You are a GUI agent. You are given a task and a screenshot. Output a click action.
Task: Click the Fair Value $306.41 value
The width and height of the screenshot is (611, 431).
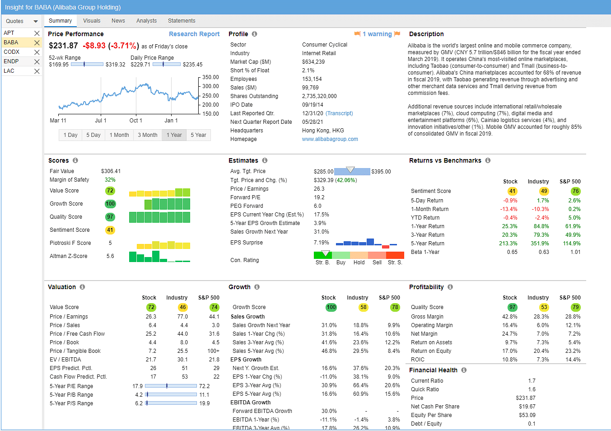(111, 171)
